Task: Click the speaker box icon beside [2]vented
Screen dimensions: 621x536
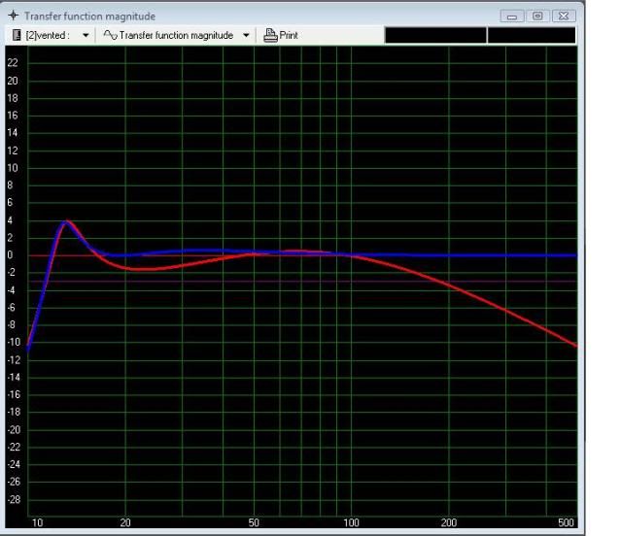Action: coord(17,35)
